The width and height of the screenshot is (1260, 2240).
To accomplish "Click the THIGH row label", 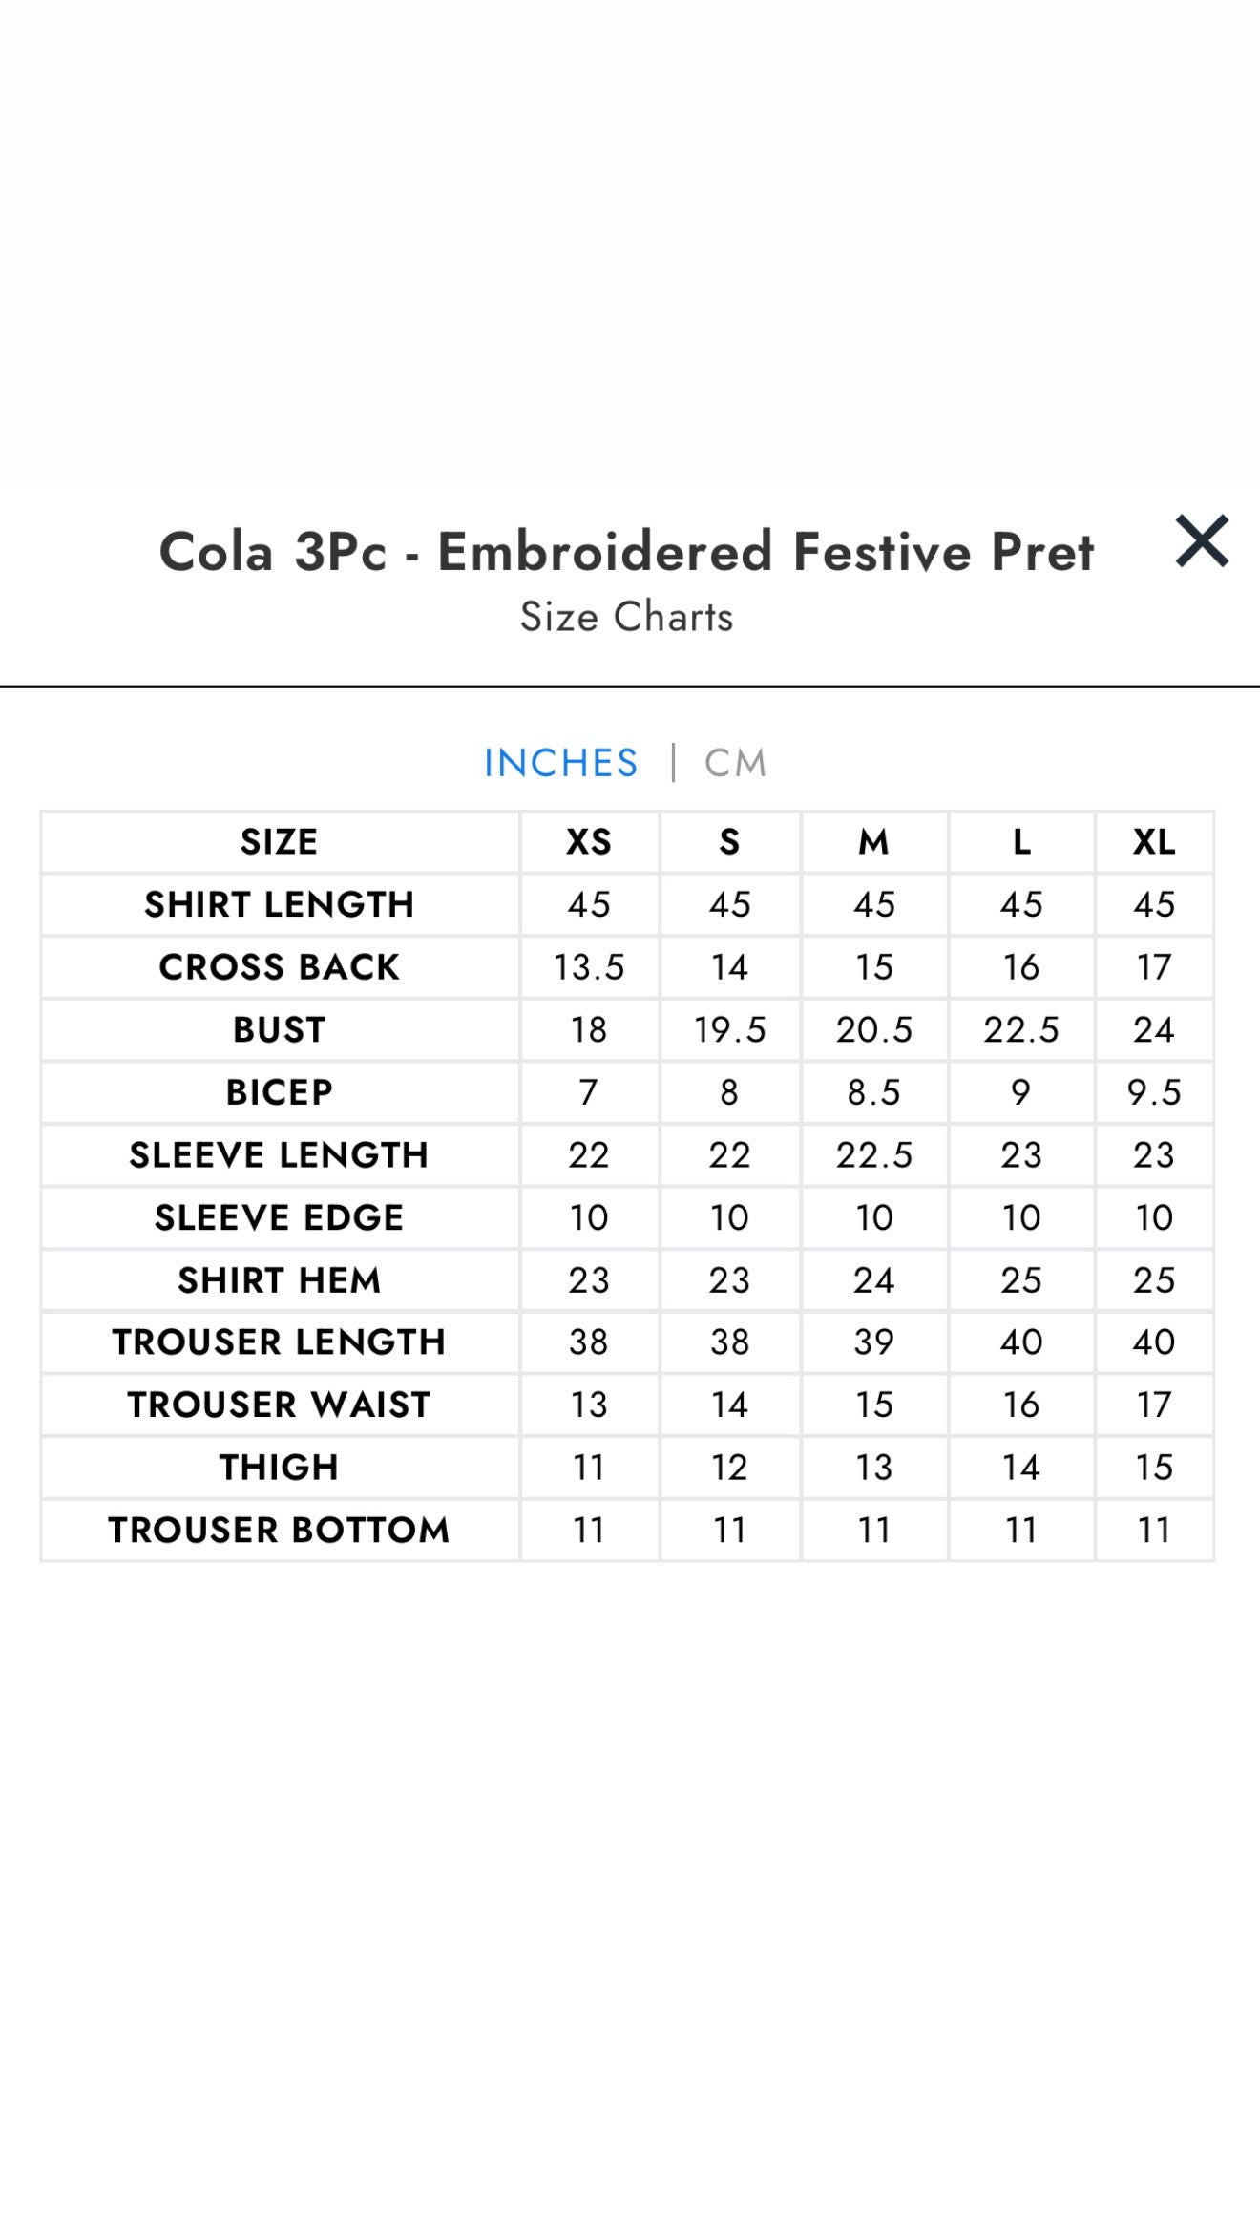I will [279, 1467].
